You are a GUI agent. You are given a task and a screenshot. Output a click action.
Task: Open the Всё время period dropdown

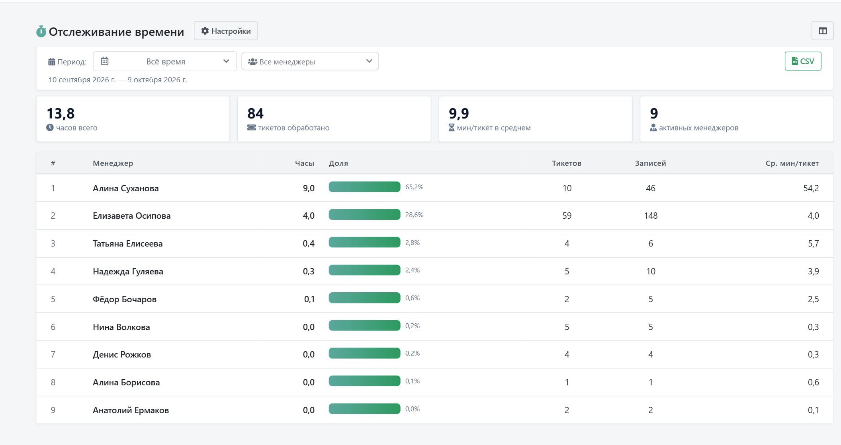coord(165,61)
